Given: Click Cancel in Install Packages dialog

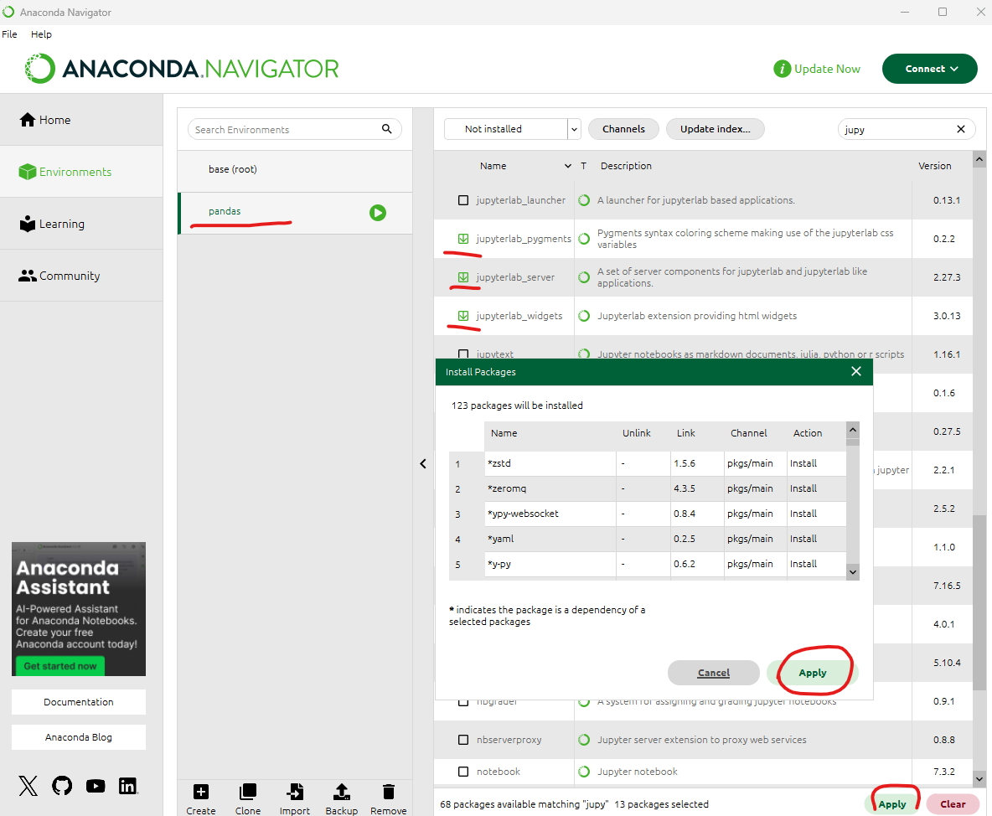Looking at the screenshot, I should [x=714, y=673].
